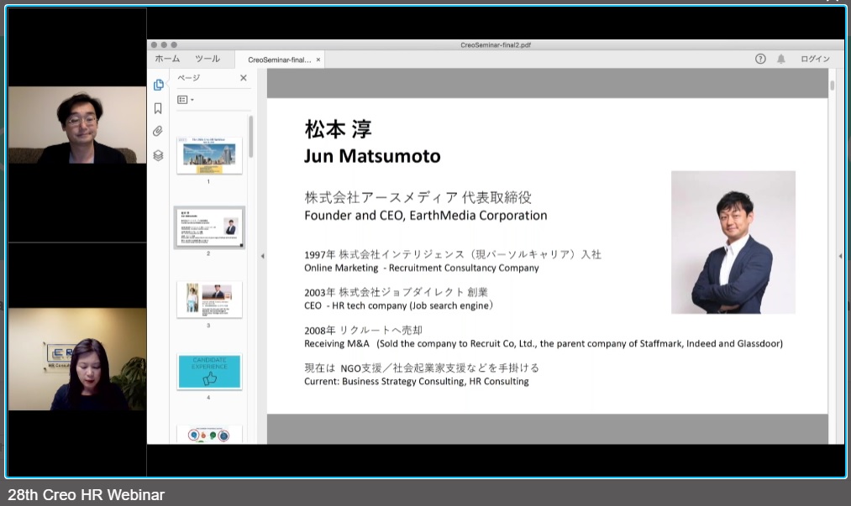Select page 3 thumbnail
Screen dimensions: 851x506
pyautogui.click(x=209, y=300)
